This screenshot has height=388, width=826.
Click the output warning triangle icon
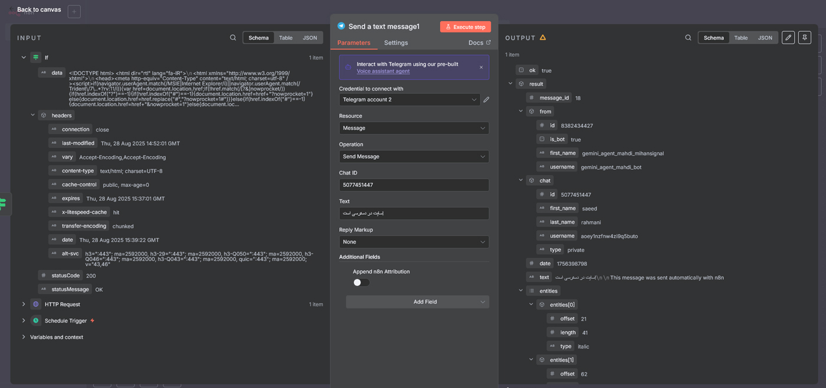543,38
